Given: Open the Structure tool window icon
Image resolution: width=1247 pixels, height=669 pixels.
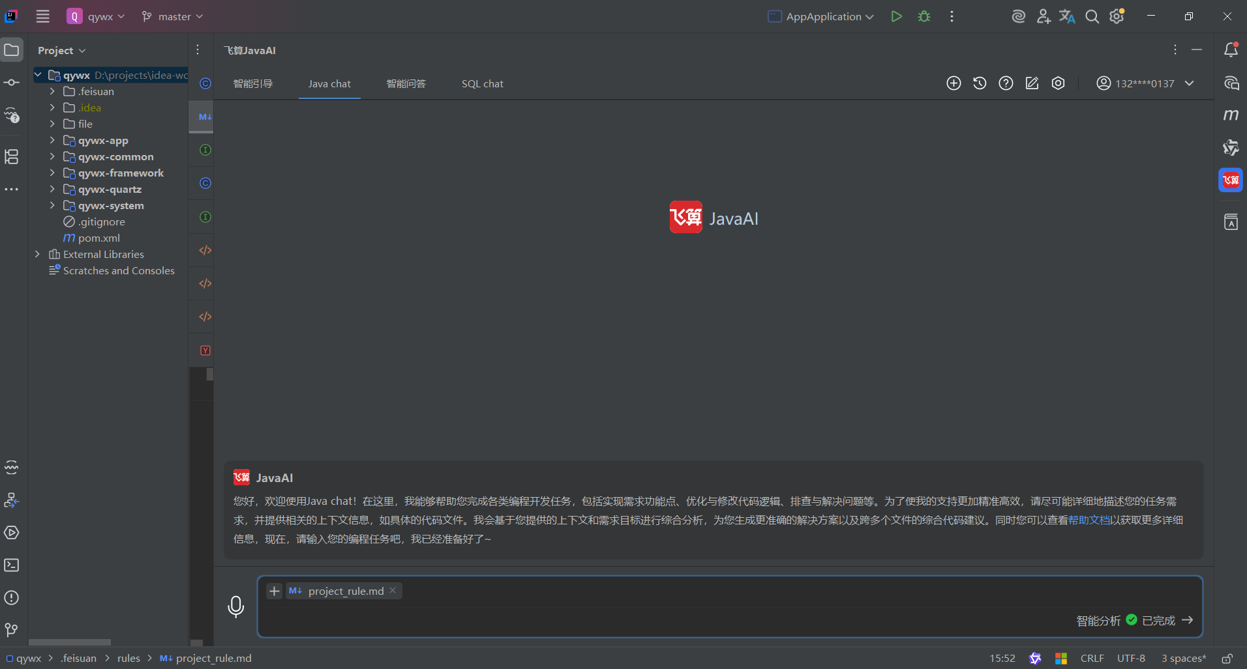Looking at the screenshot, I should click(12, 156).
